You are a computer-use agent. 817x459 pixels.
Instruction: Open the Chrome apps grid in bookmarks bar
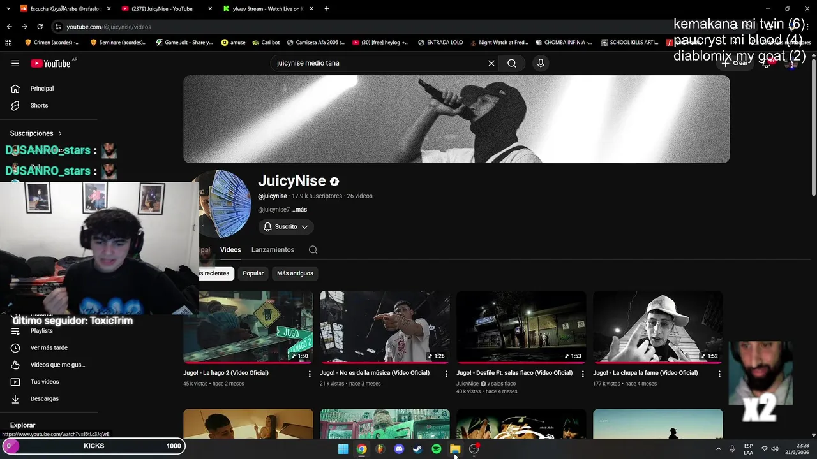click(x=8, y=43)
